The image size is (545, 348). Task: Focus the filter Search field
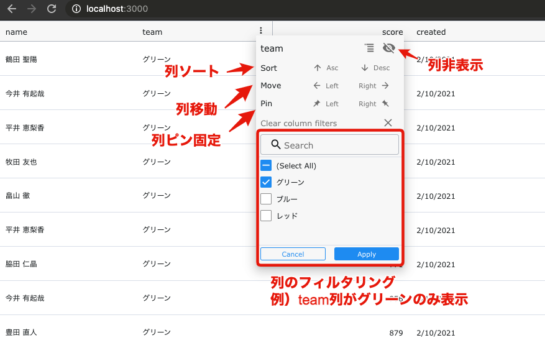click(x=329, y=145)
